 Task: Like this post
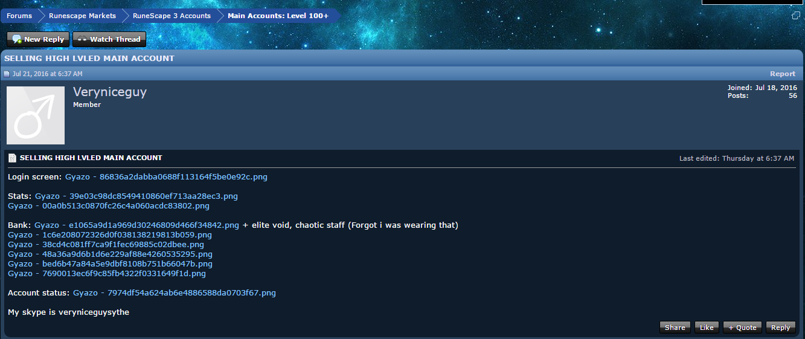point(707,328)
